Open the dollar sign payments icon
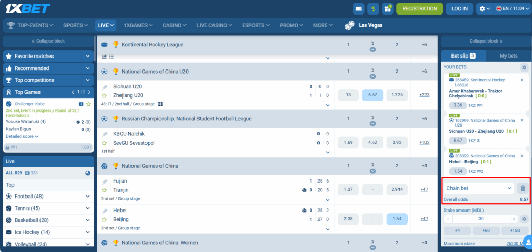The width and height of the screenshot is (532, 252). coord(373,9)
